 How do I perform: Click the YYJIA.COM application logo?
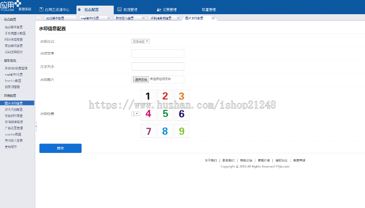coord(11,6)
